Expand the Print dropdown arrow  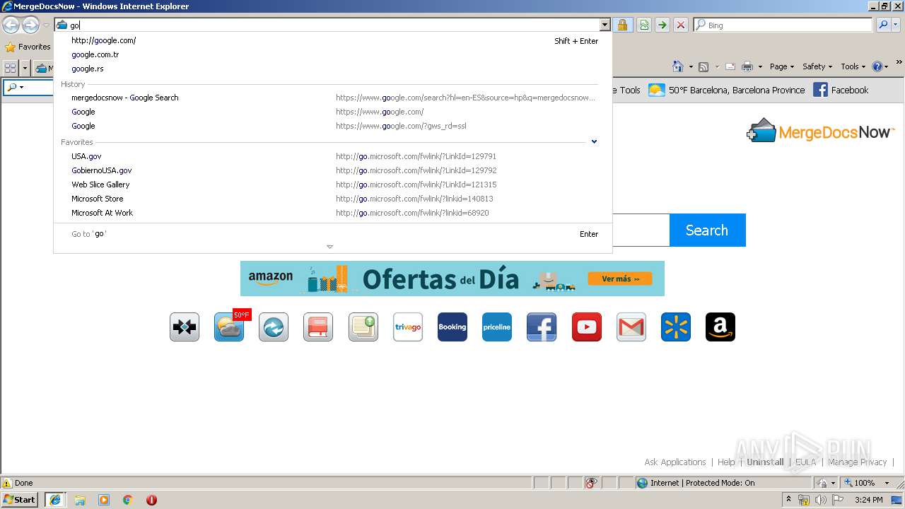(760, 67)
